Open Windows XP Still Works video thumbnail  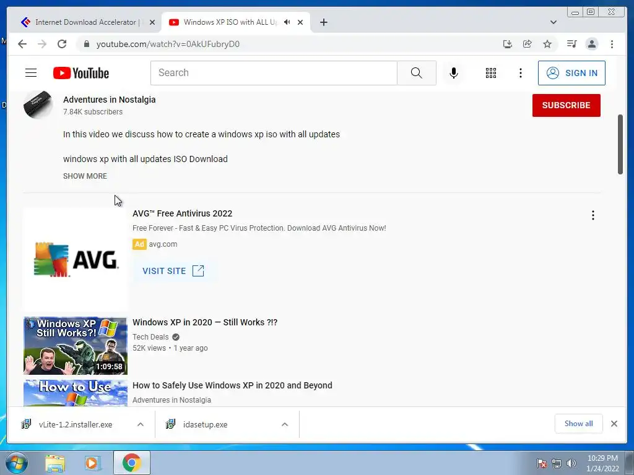tap(75, 346)
